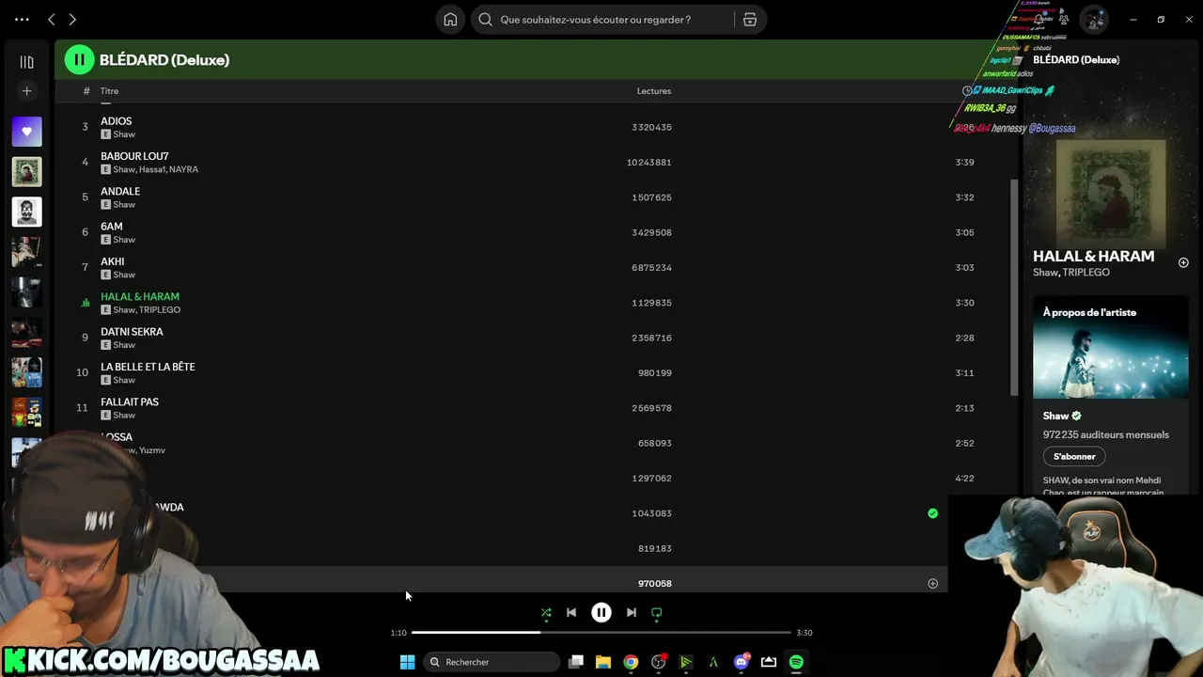Open OBS Studio from the taskbar

[x=659, y=662]
